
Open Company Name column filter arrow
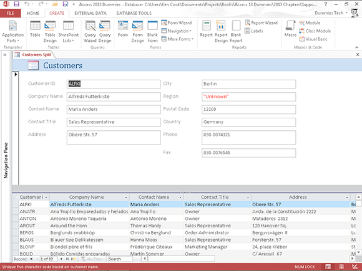click(x=126, y=197)
